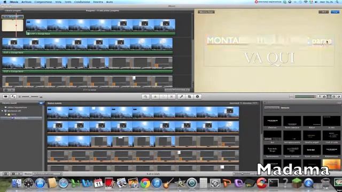
Task: Click the Fine button in the viewer
Action: click(335, 12)
